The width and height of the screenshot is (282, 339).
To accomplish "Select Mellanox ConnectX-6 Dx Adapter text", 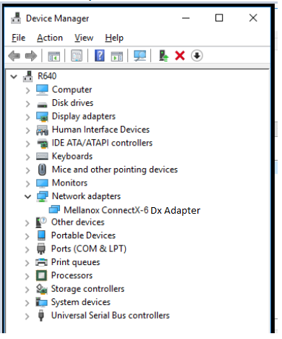I will (132, 210).
